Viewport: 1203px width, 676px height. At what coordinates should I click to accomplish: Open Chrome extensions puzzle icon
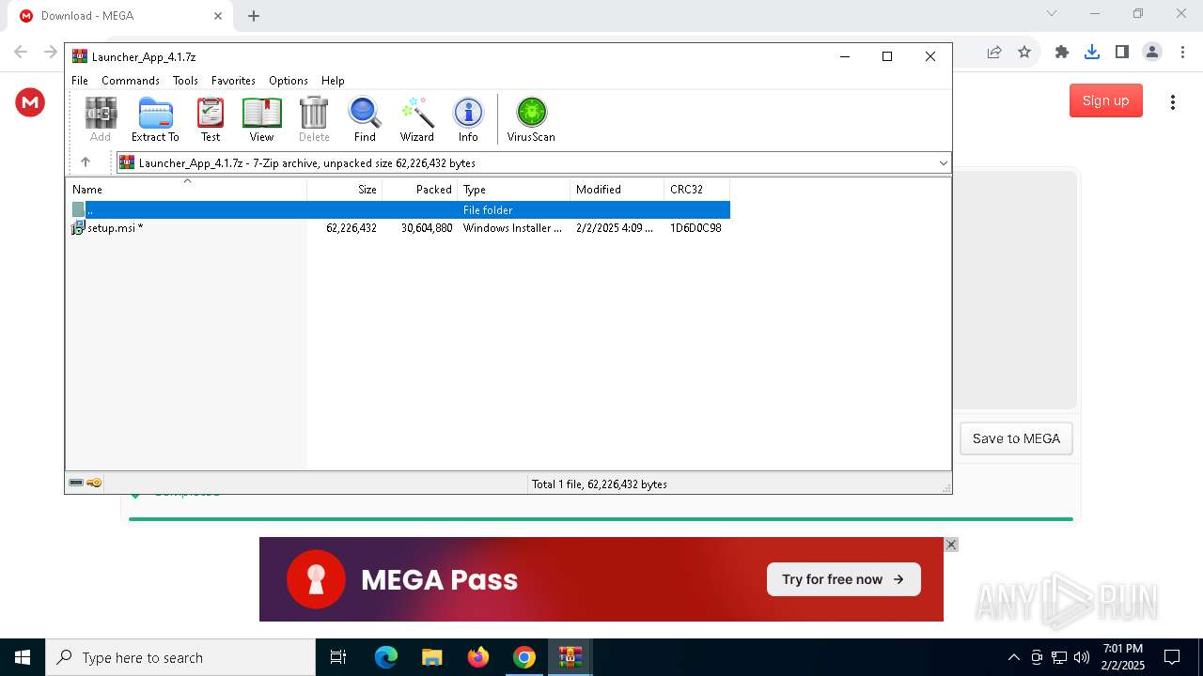(1062, 52)
